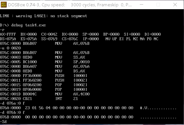Click the '-d 076b:0 f' dump command
This screenshot has width=184, height=125.
click(12, 112)
